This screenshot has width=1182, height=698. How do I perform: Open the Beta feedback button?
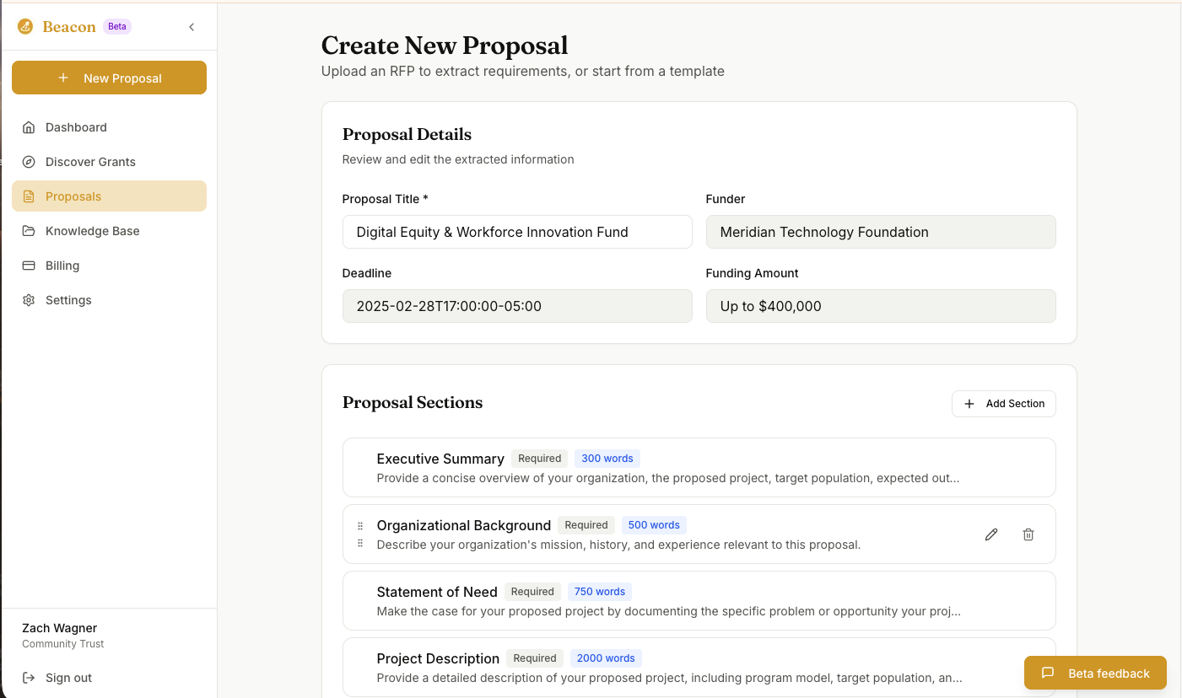point(1095,673)
